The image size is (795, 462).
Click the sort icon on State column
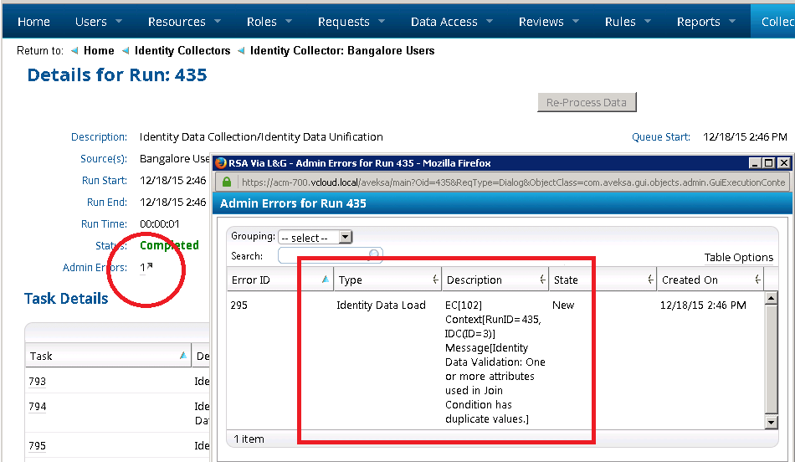[x=649, y=280]
